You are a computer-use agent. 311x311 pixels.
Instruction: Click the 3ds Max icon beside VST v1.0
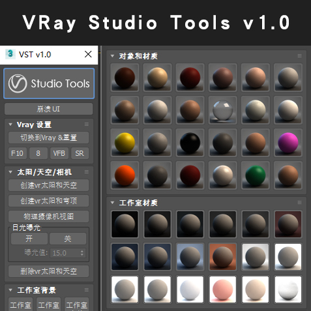click(10, 54)
